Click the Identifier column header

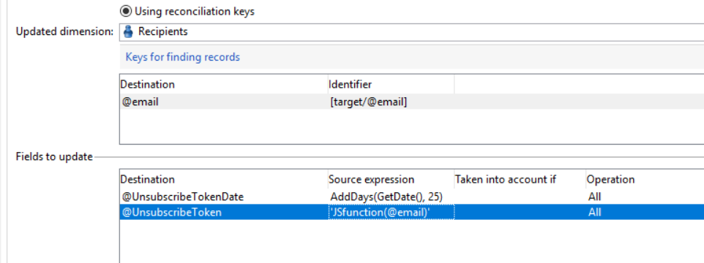pyautogui.click(x=351, y=84)
